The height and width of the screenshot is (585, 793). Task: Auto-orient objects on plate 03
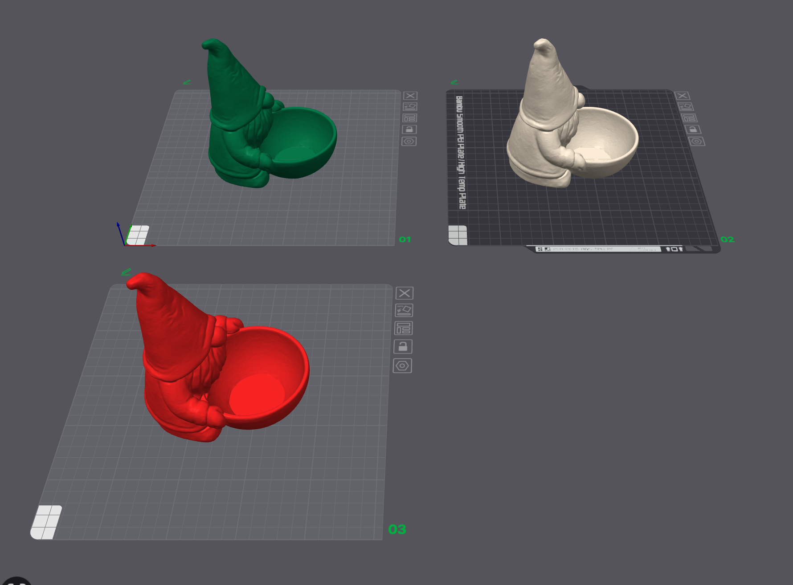404,310
